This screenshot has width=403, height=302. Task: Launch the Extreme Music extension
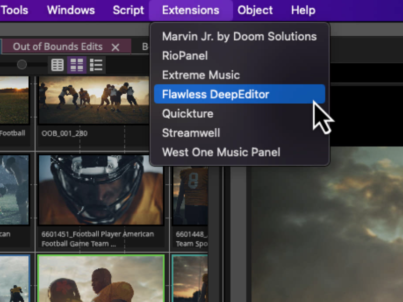240,75
